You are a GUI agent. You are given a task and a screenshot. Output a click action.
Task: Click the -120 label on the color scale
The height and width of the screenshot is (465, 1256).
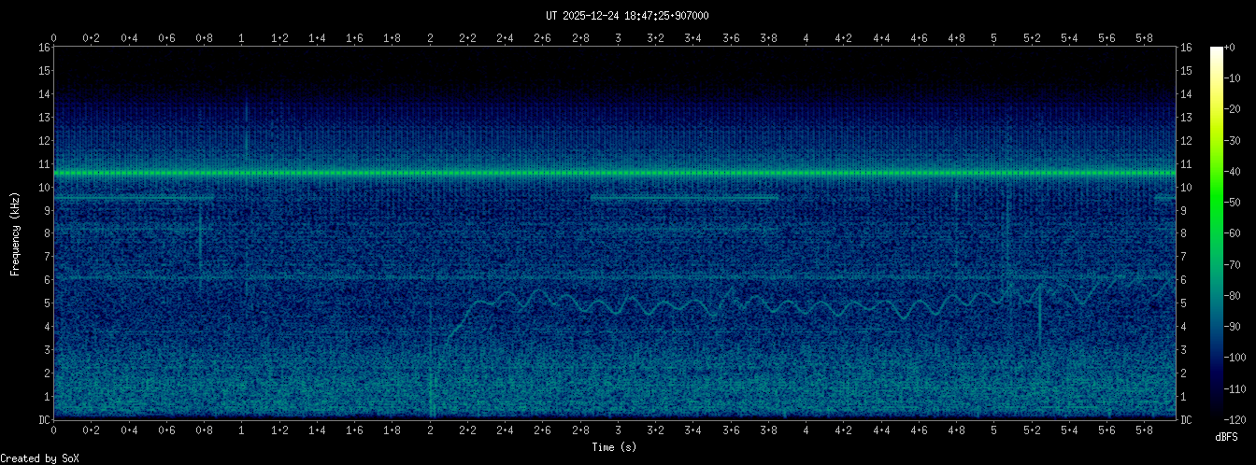(x=1237, y=418)
